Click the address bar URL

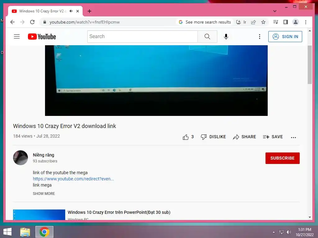tap(84, 22)
